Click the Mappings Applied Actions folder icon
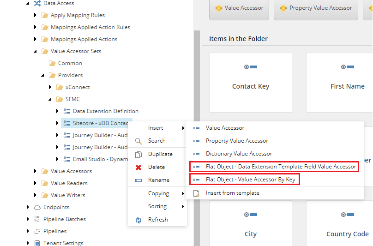373x246 pixels. tap(45, 39)
